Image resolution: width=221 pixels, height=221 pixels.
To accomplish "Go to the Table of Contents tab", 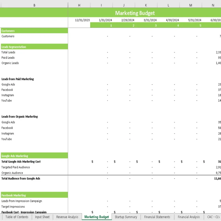I will [17, 217].
